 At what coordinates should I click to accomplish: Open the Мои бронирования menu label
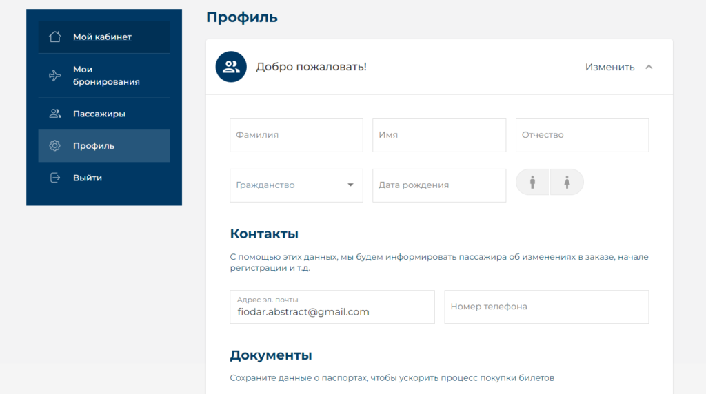pyautogui.click(x=106, y=76)
